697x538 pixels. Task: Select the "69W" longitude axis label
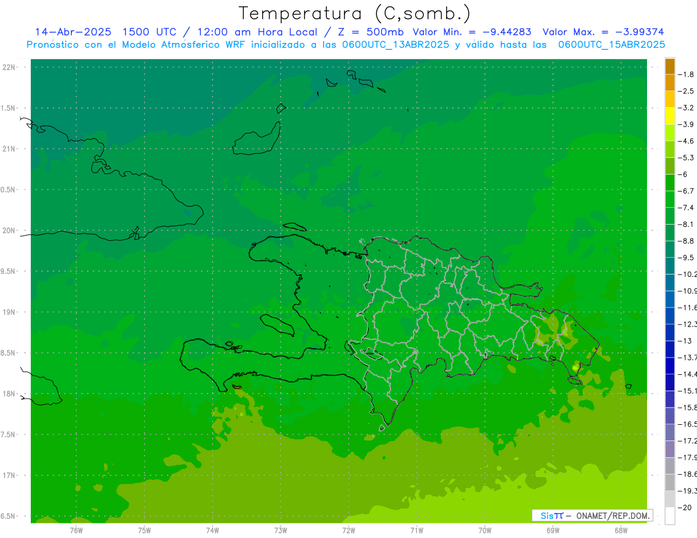coord(553,530)
